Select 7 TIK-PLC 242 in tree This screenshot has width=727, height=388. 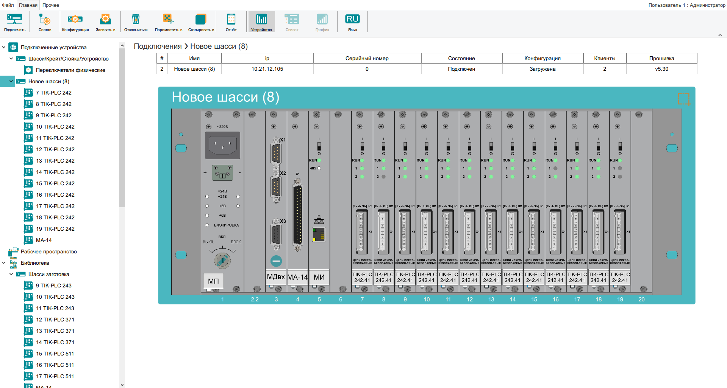(53, 93)
